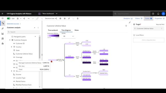Screen dimensions: 166x93
Task: Open the notifications bell
Action: pos(158,14)
